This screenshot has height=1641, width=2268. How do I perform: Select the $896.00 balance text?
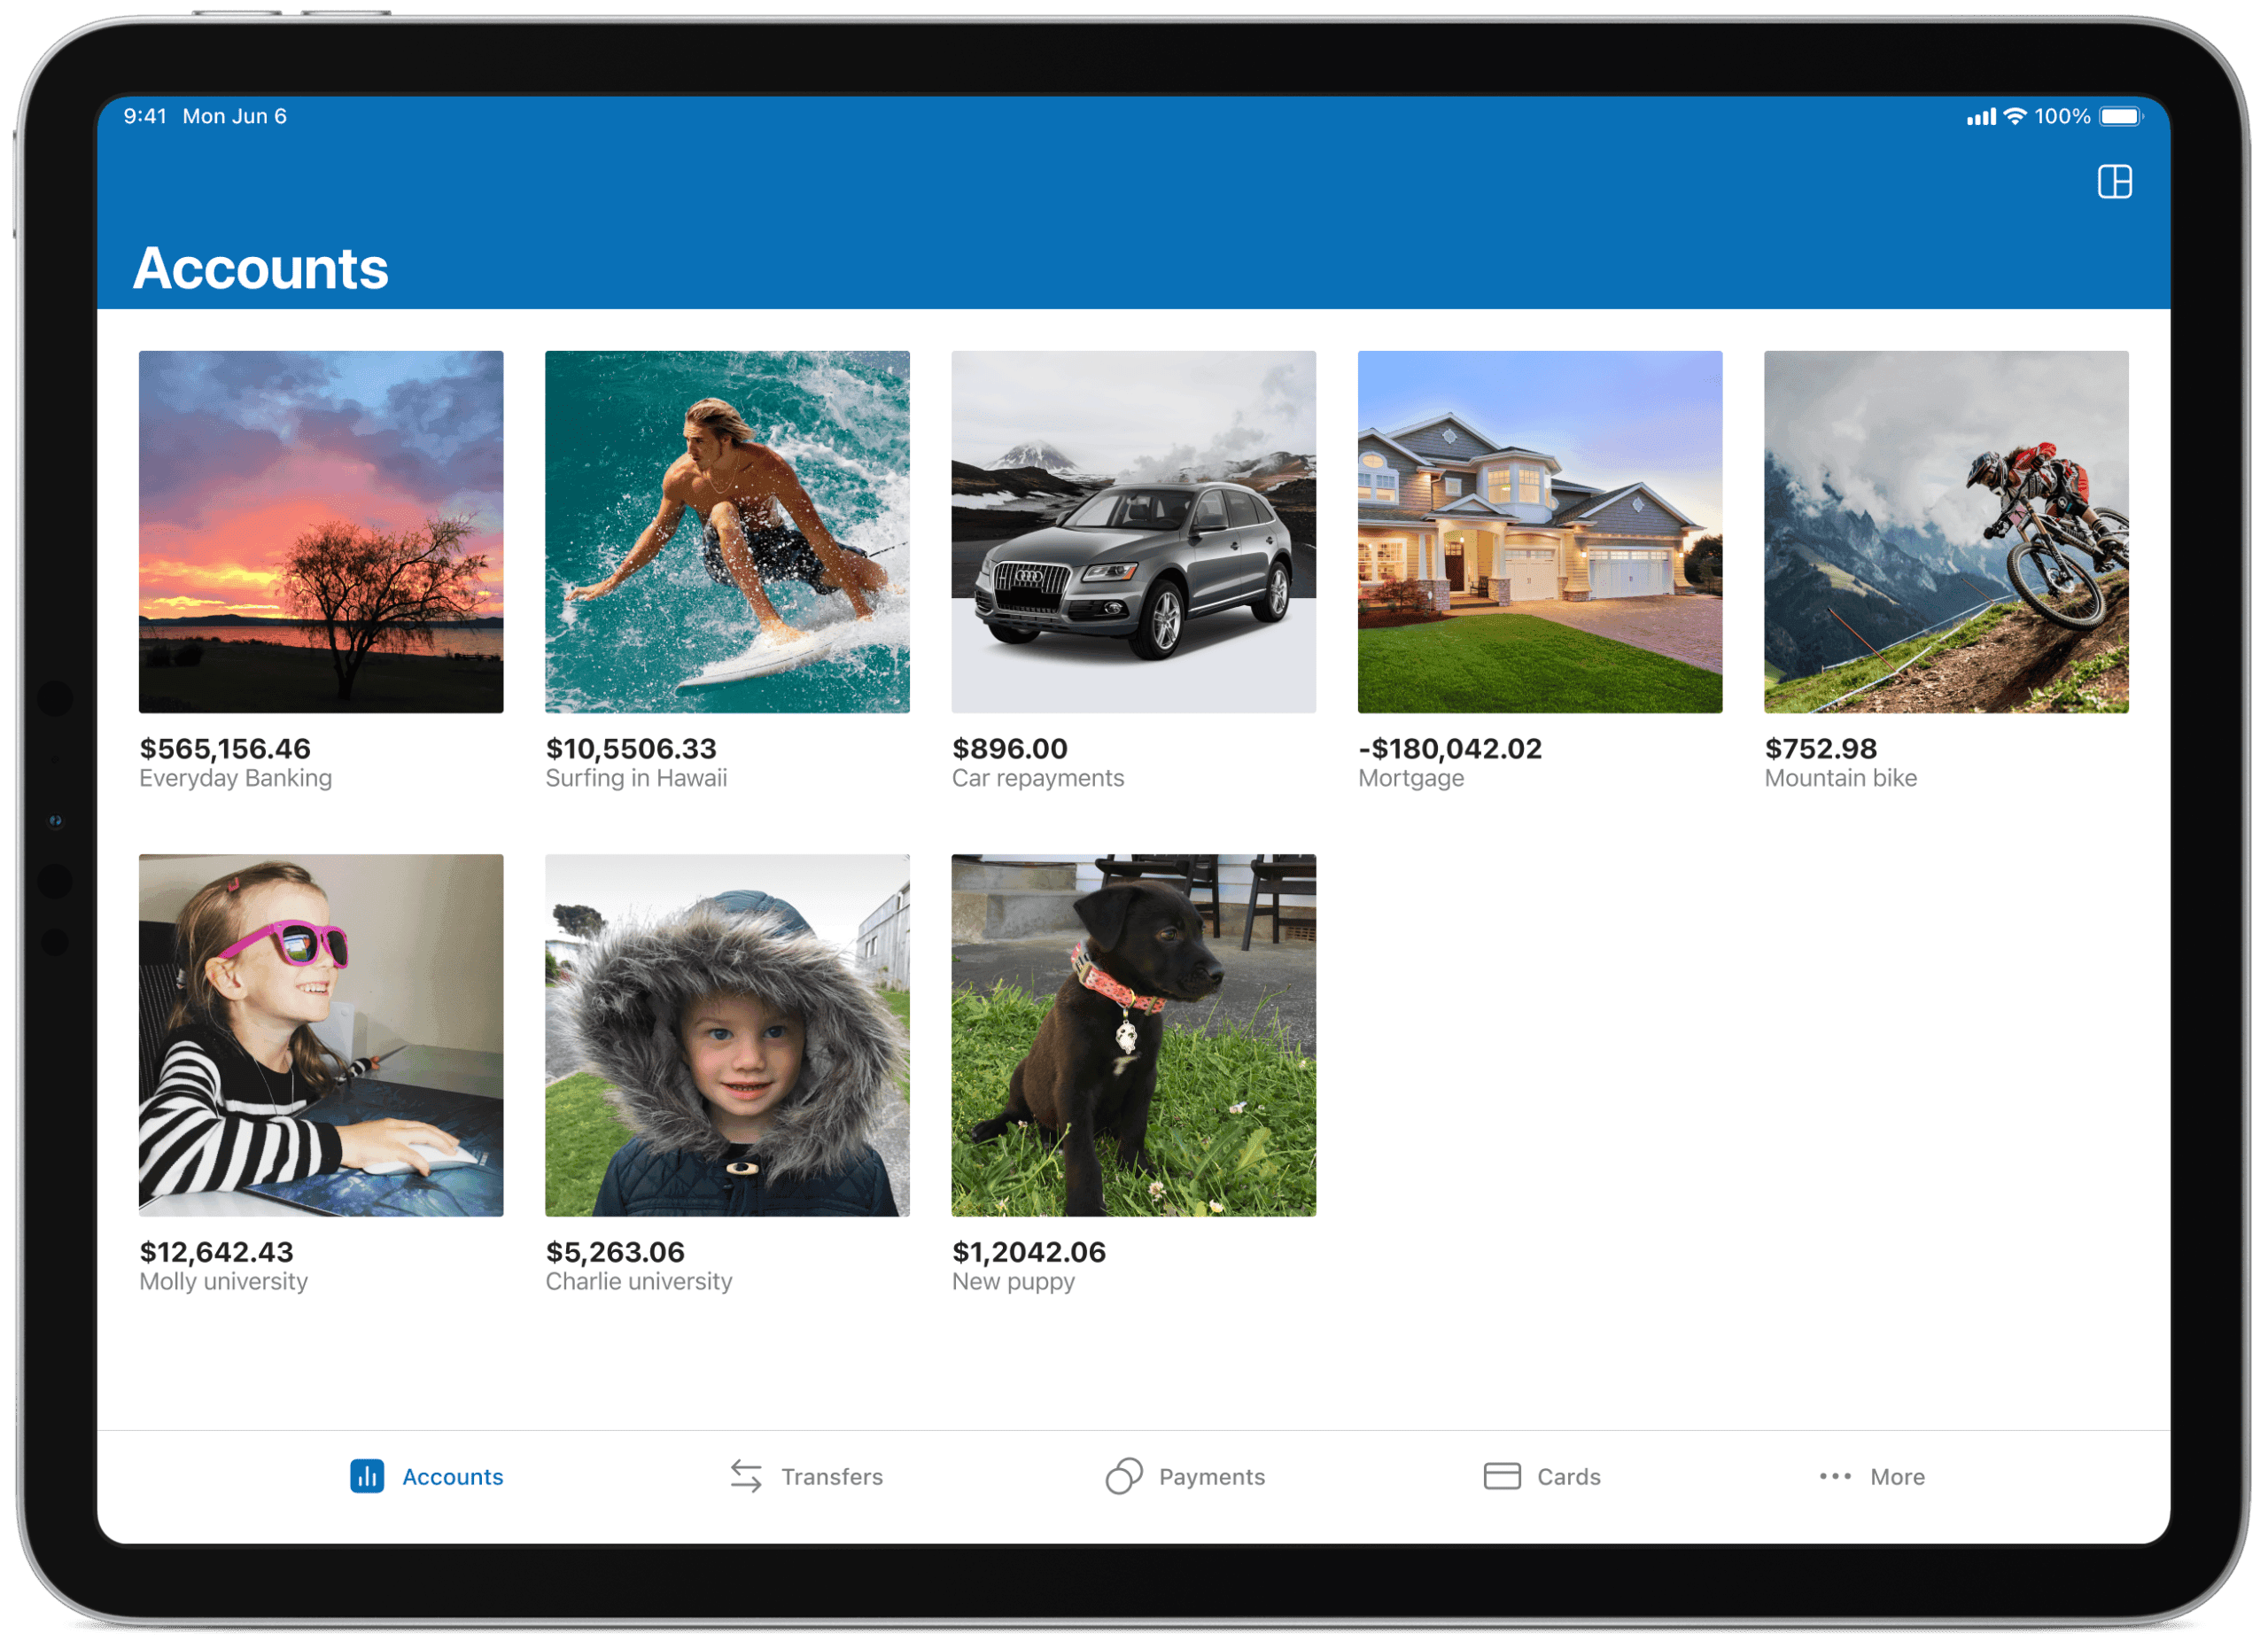(1010, 749)
